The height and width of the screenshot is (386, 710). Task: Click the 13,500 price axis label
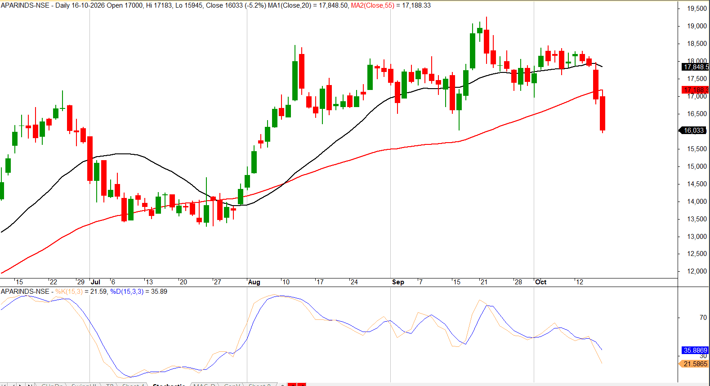point(697,219)
